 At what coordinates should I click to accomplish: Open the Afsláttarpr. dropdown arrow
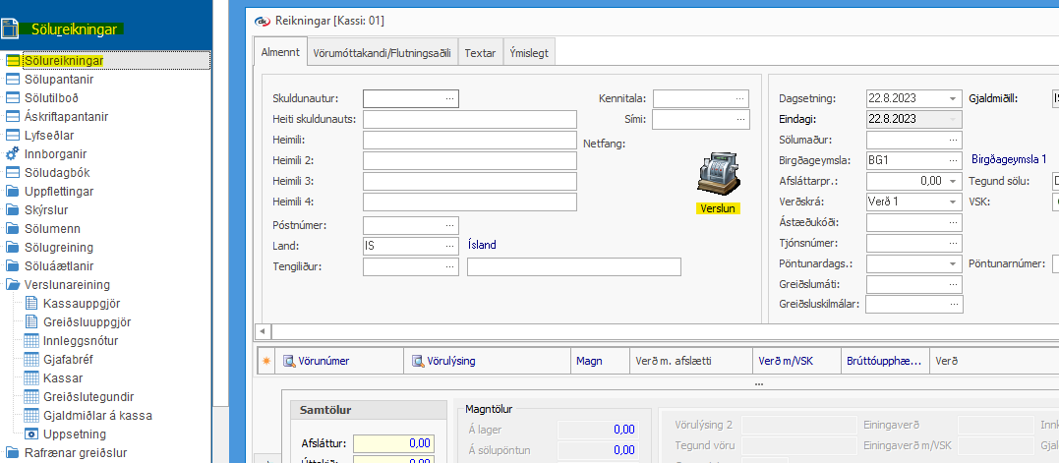point(953,181)
